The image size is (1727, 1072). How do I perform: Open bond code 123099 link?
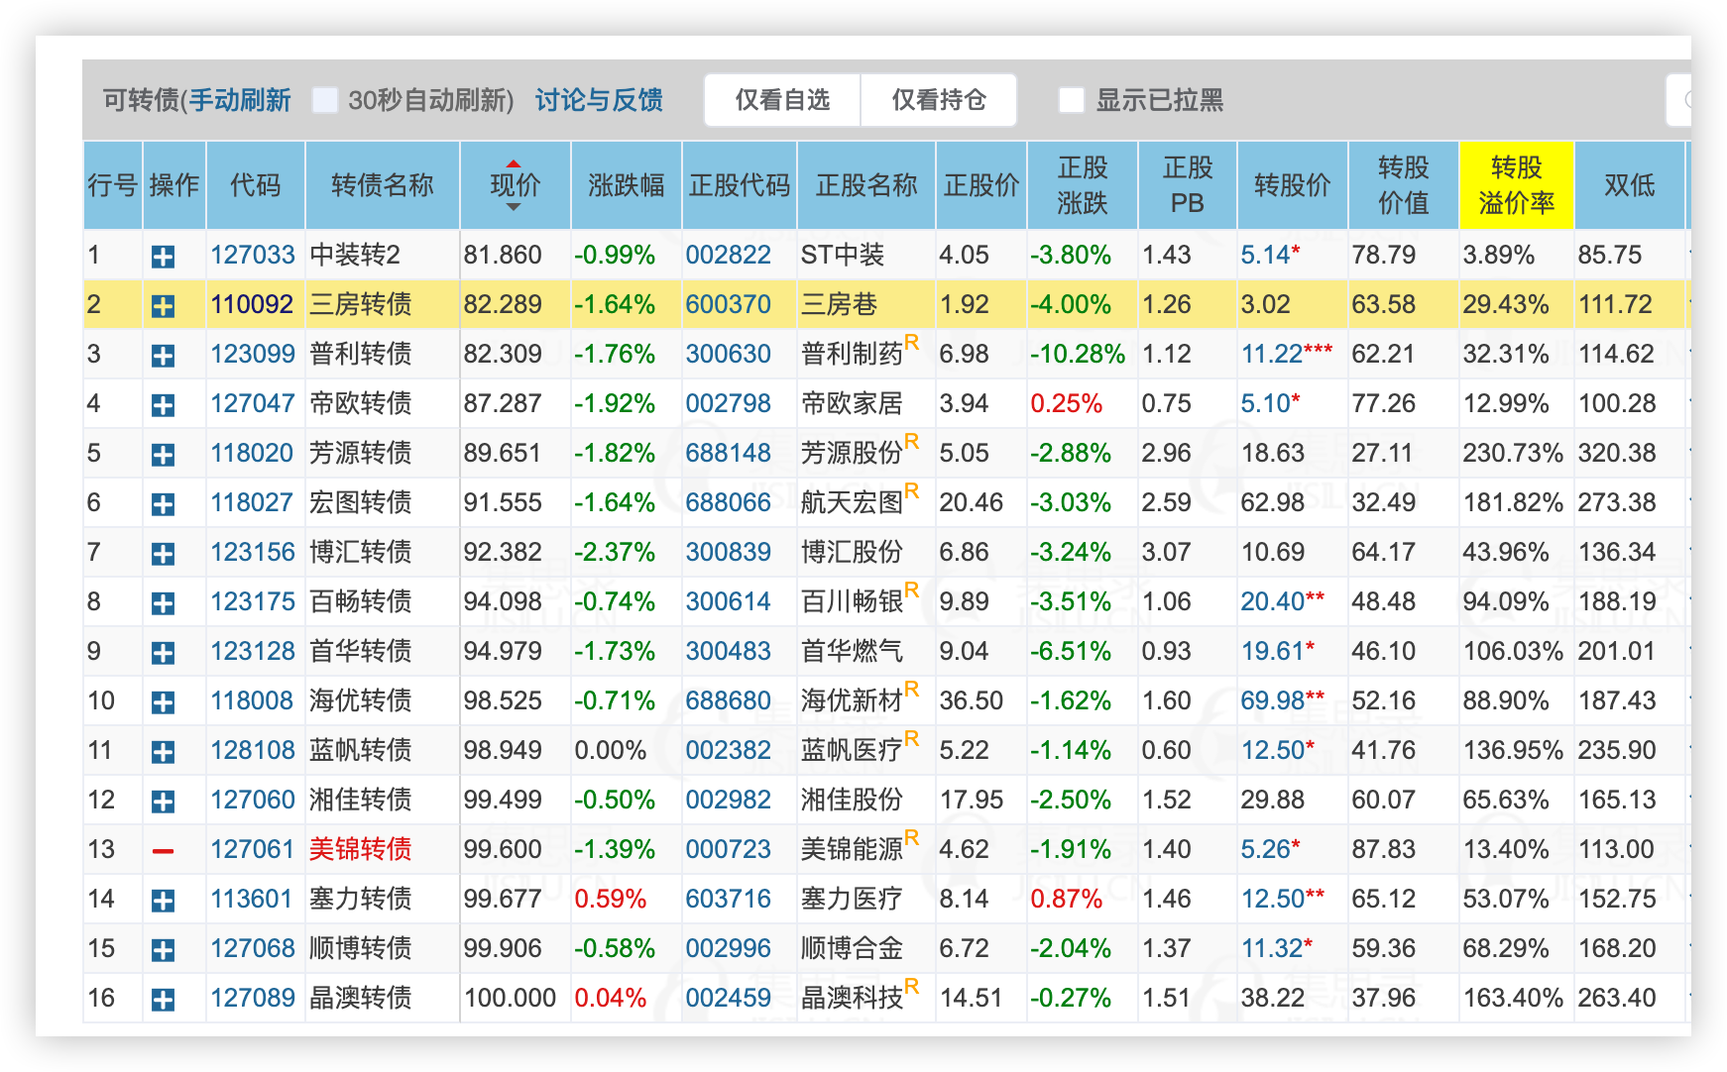(253, 354)
